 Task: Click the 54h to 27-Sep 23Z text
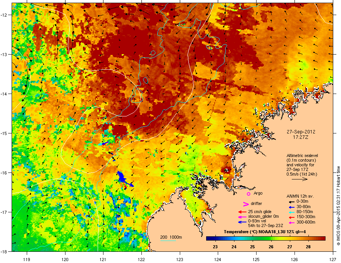coord(265,225)
